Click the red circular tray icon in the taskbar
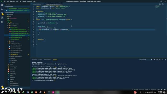The width and height of the screenshot is (167, 94). (x=135, y=92)
